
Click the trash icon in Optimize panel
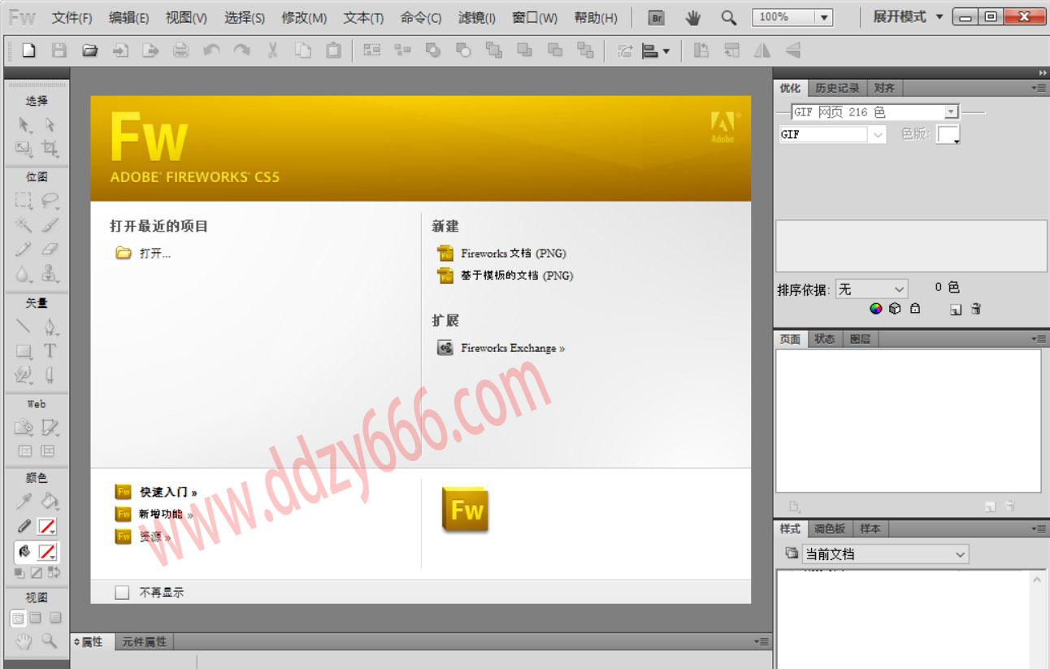976,309
